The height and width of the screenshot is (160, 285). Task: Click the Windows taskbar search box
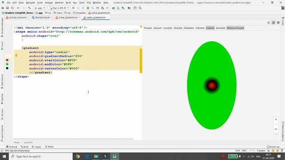coord(41,156)
